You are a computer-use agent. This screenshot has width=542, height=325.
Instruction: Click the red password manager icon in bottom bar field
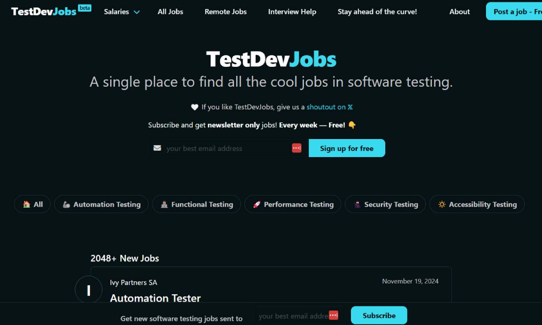click(333, 315)
